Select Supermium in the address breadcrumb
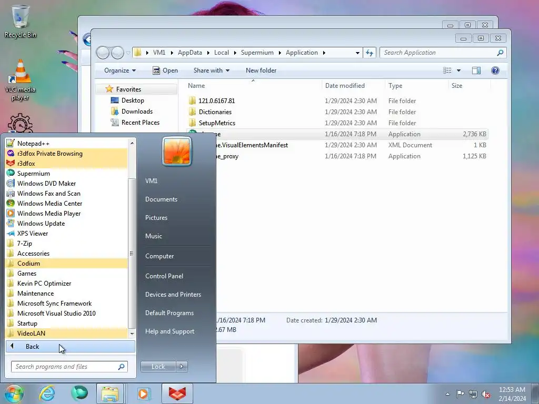The width and height of the screenshot is (539, 404). [257, 53]
